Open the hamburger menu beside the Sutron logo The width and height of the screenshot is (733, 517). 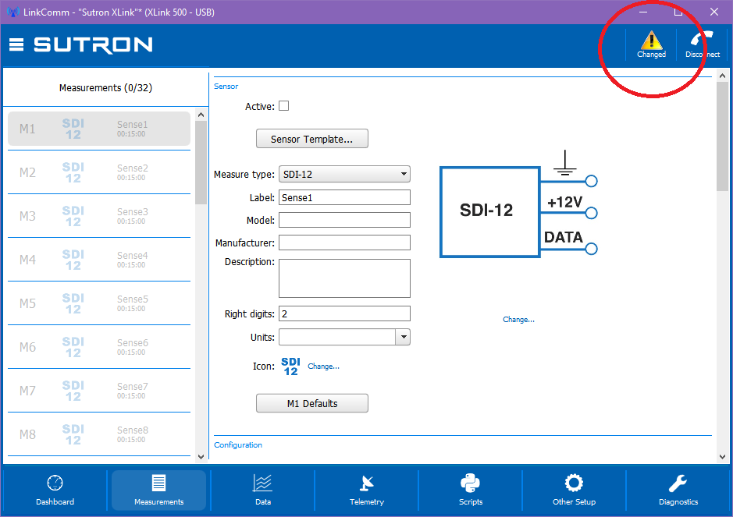(x=16, y=44)
